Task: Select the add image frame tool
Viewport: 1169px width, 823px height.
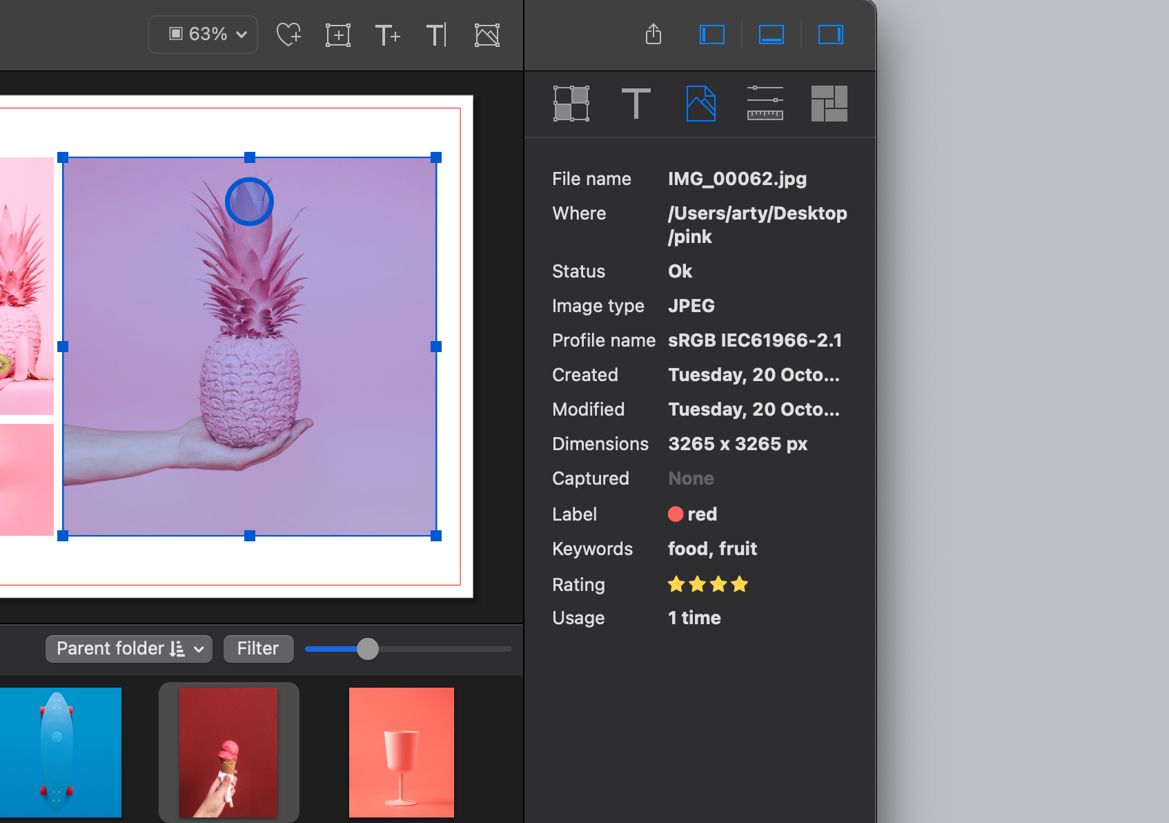Action: pos(338,35)
